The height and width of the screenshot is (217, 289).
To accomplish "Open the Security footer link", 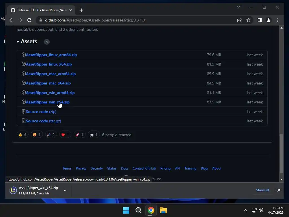I will coord(97,168).
